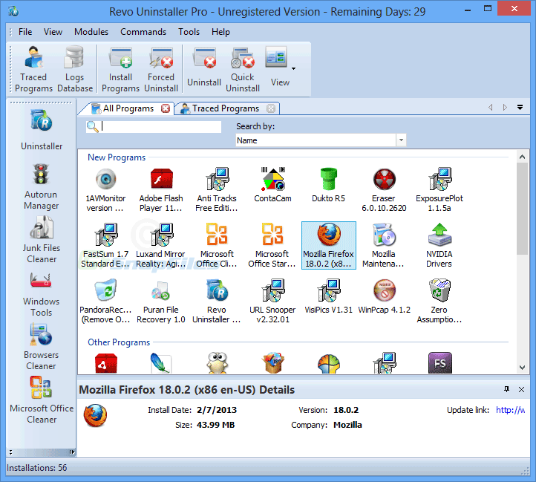Select Microsoft Office Starter program

(272, 245)
